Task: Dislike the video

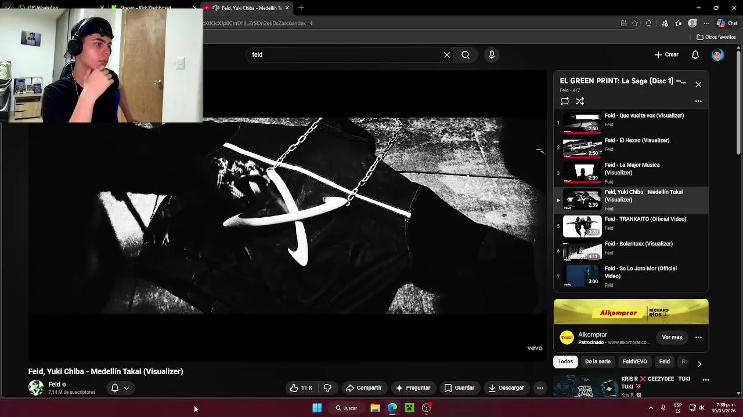Action: click(327, 388)
